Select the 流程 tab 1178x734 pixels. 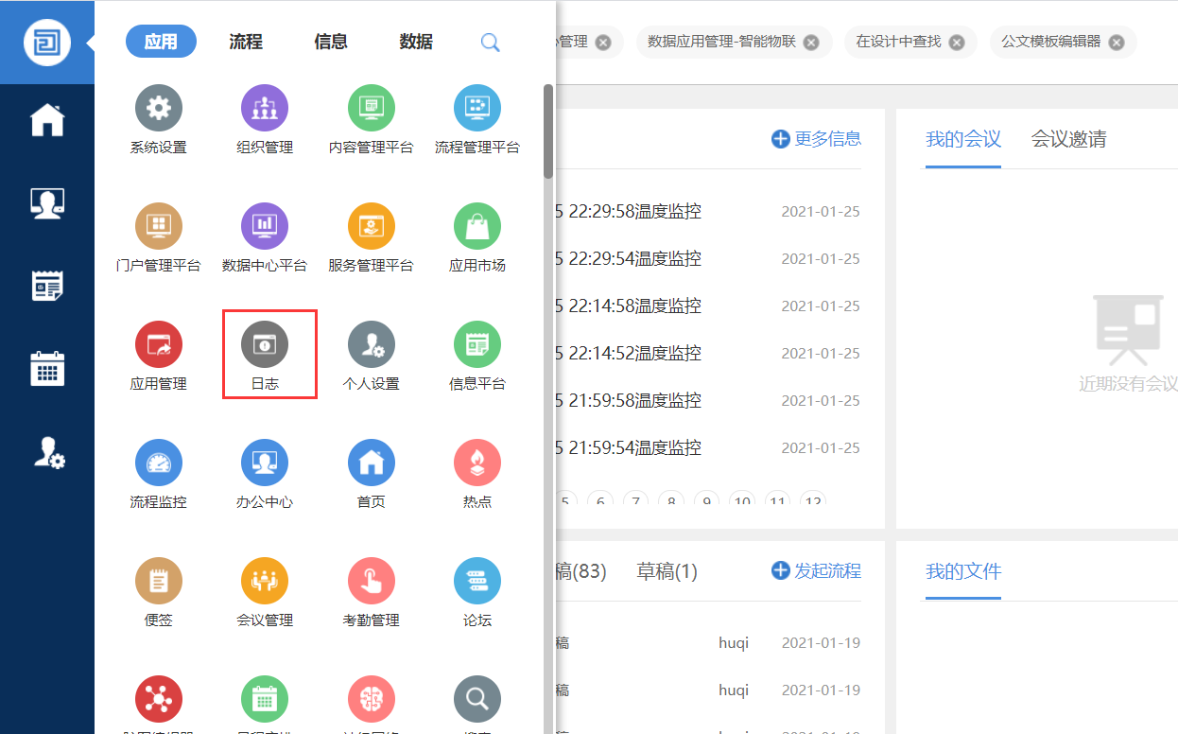click(246, 42)
